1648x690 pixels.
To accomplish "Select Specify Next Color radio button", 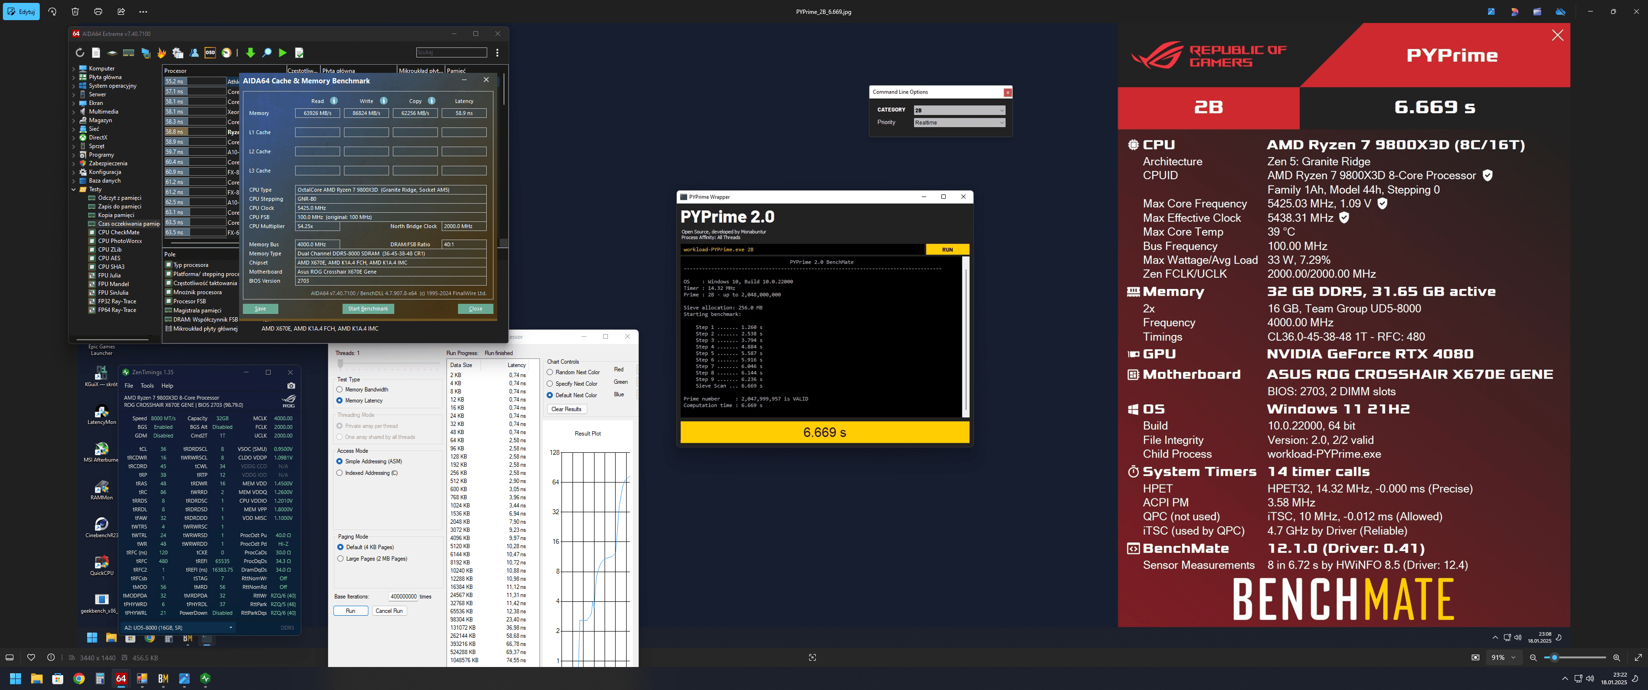I will 549,384.
